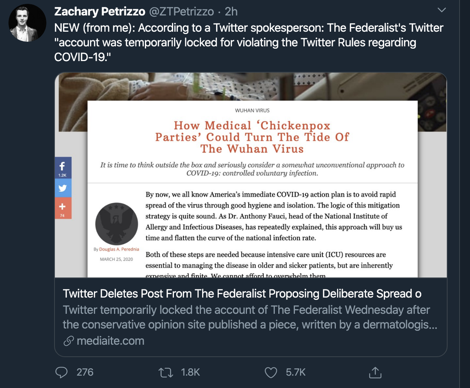The image size is (470, 388).
Task: Open the 2h tweet timestamp
Action: tap(231, 11)
